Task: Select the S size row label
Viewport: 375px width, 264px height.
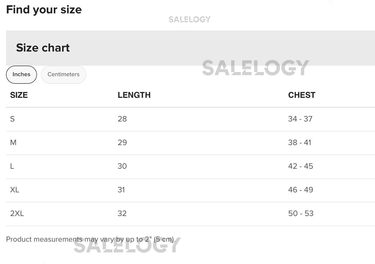Action: (x=12, y=119)
